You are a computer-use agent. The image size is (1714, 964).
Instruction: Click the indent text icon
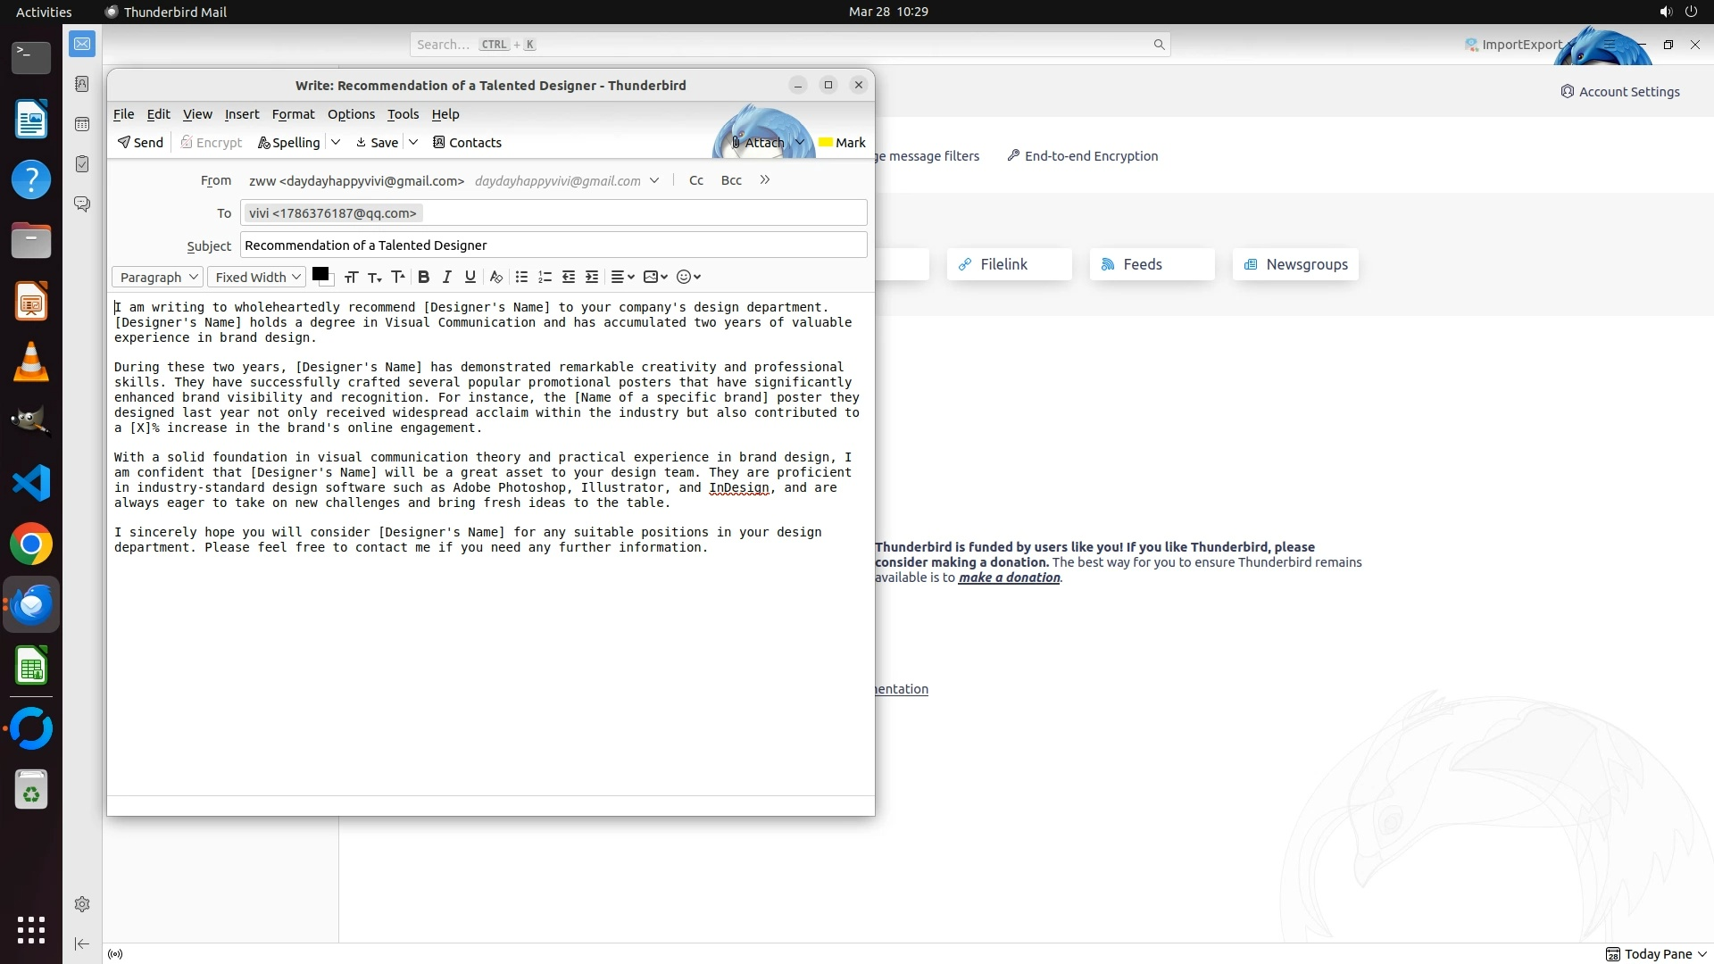592,278
